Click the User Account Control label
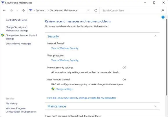Screen dimensions: 168x117 click(59, 80)
